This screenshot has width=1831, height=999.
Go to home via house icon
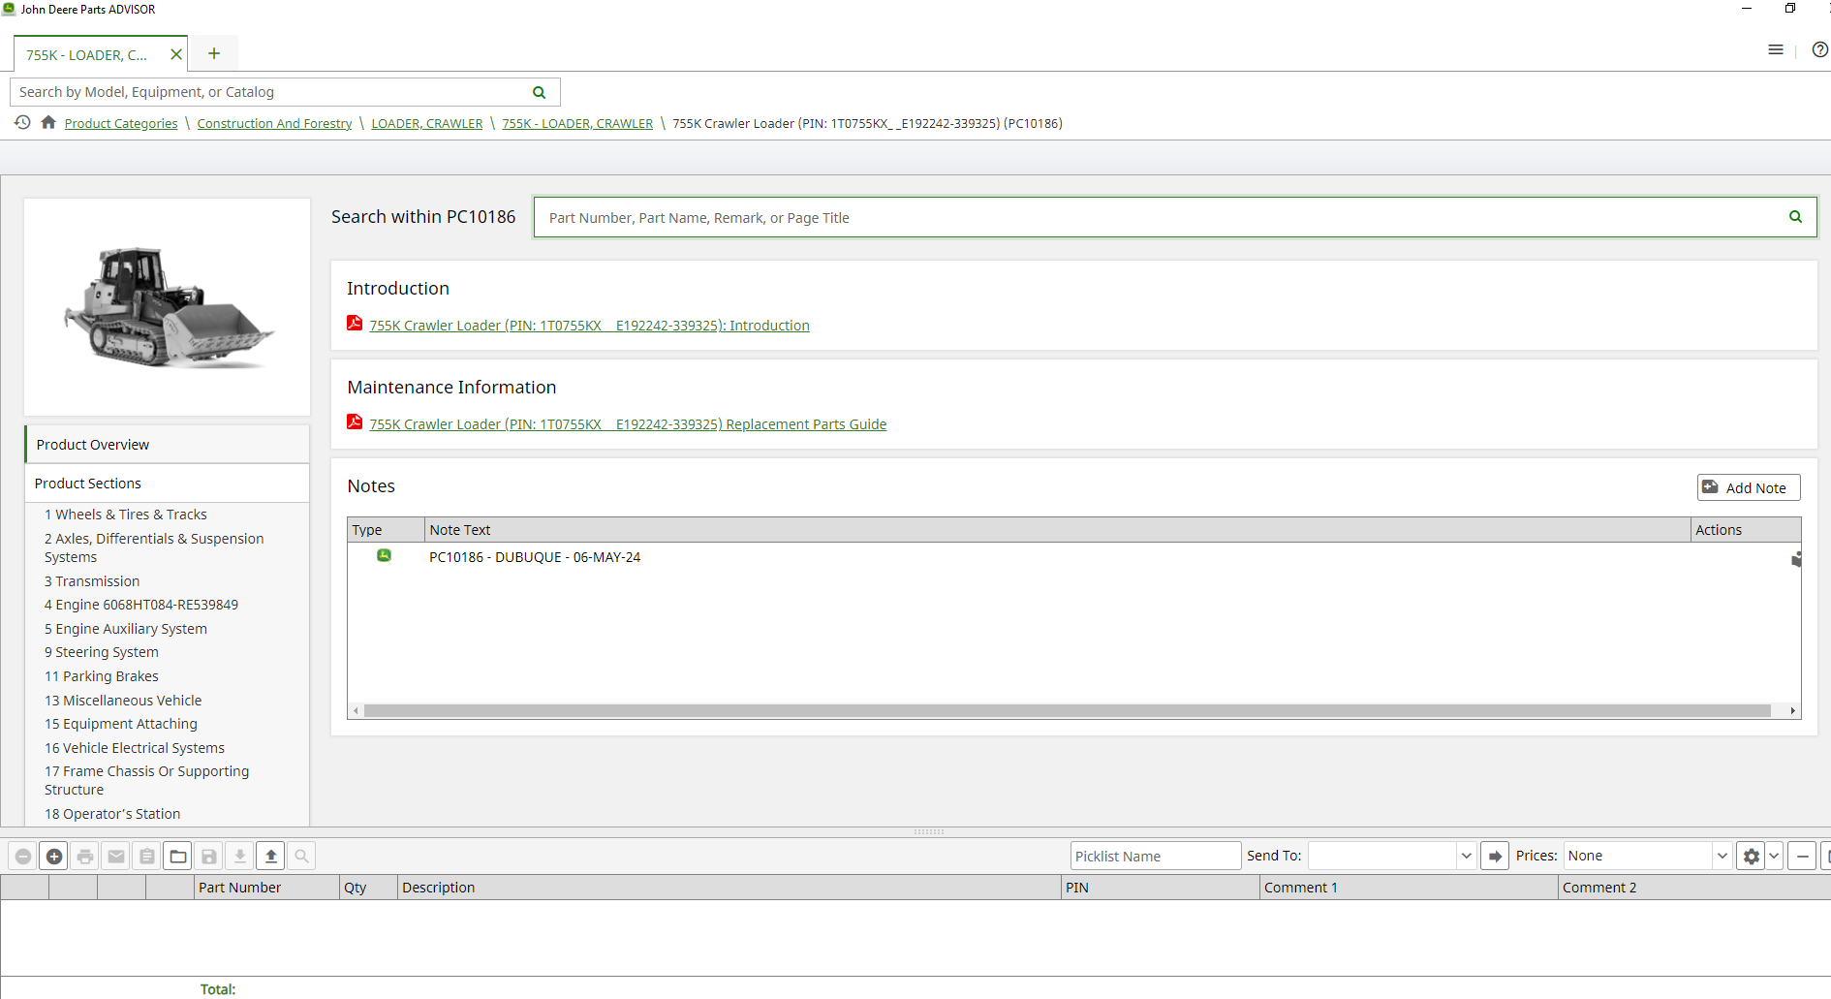[48, 123]
